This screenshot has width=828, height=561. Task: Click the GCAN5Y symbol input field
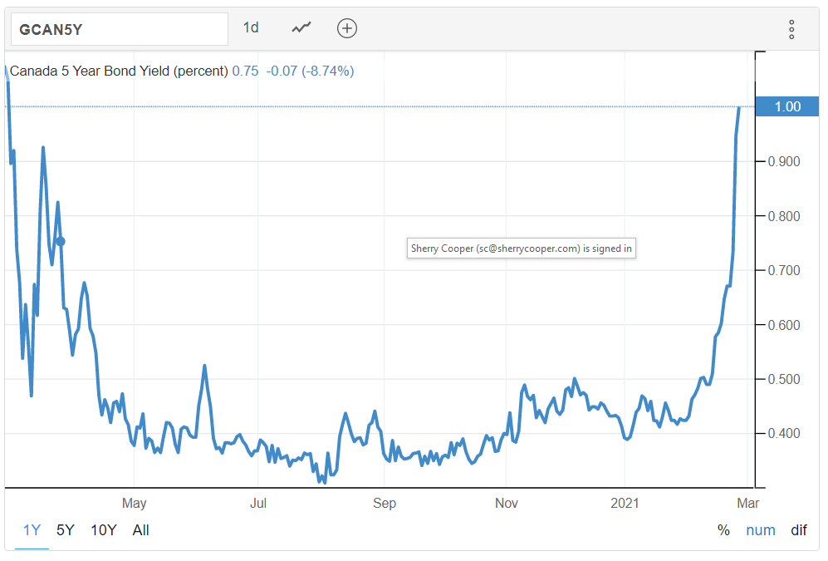(120, 29)
